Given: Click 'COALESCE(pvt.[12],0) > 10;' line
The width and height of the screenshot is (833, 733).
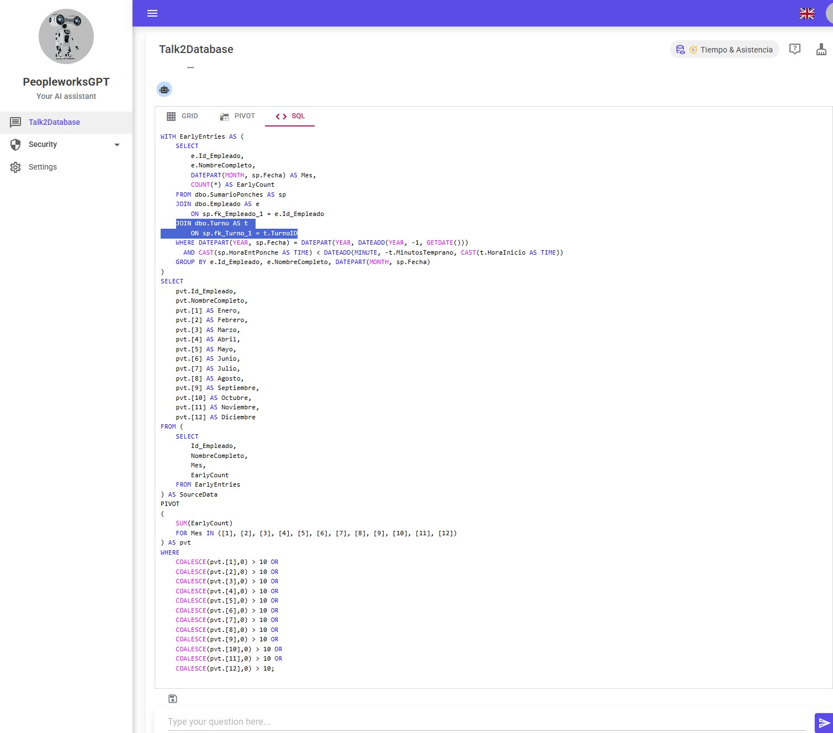Looking at the screenshot, I should (x=225, y=668).
